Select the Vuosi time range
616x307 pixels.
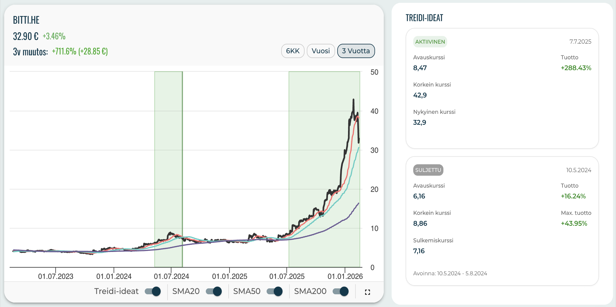coord(321,51)
